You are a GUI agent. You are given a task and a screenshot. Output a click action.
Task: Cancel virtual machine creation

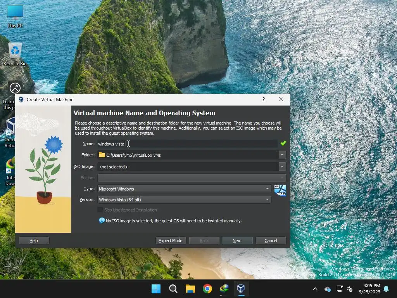[271, 241]
